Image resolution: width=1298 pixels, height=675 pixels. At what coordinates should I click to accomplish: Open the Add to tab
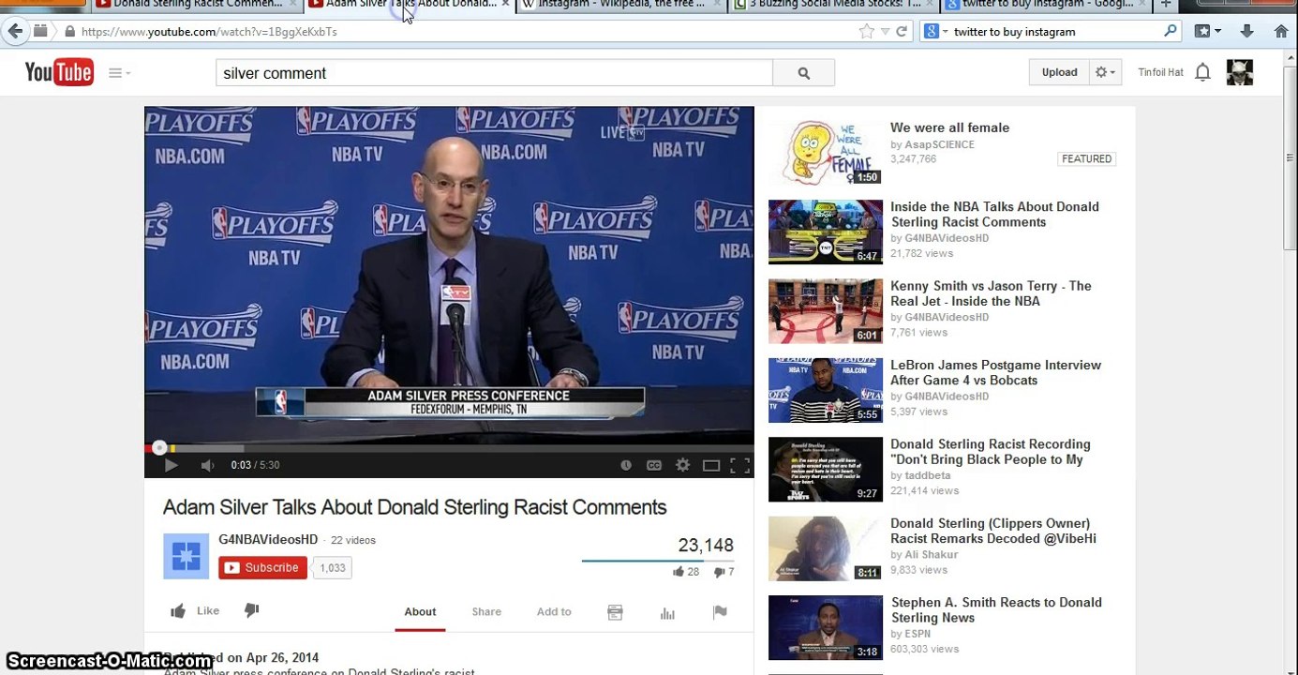[554, 611]
